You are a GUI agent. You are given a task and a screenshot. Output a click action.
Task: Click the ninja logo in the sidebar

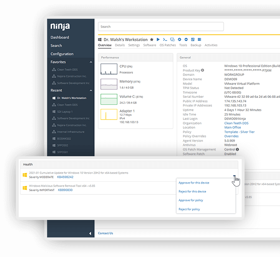coord(60,26)
